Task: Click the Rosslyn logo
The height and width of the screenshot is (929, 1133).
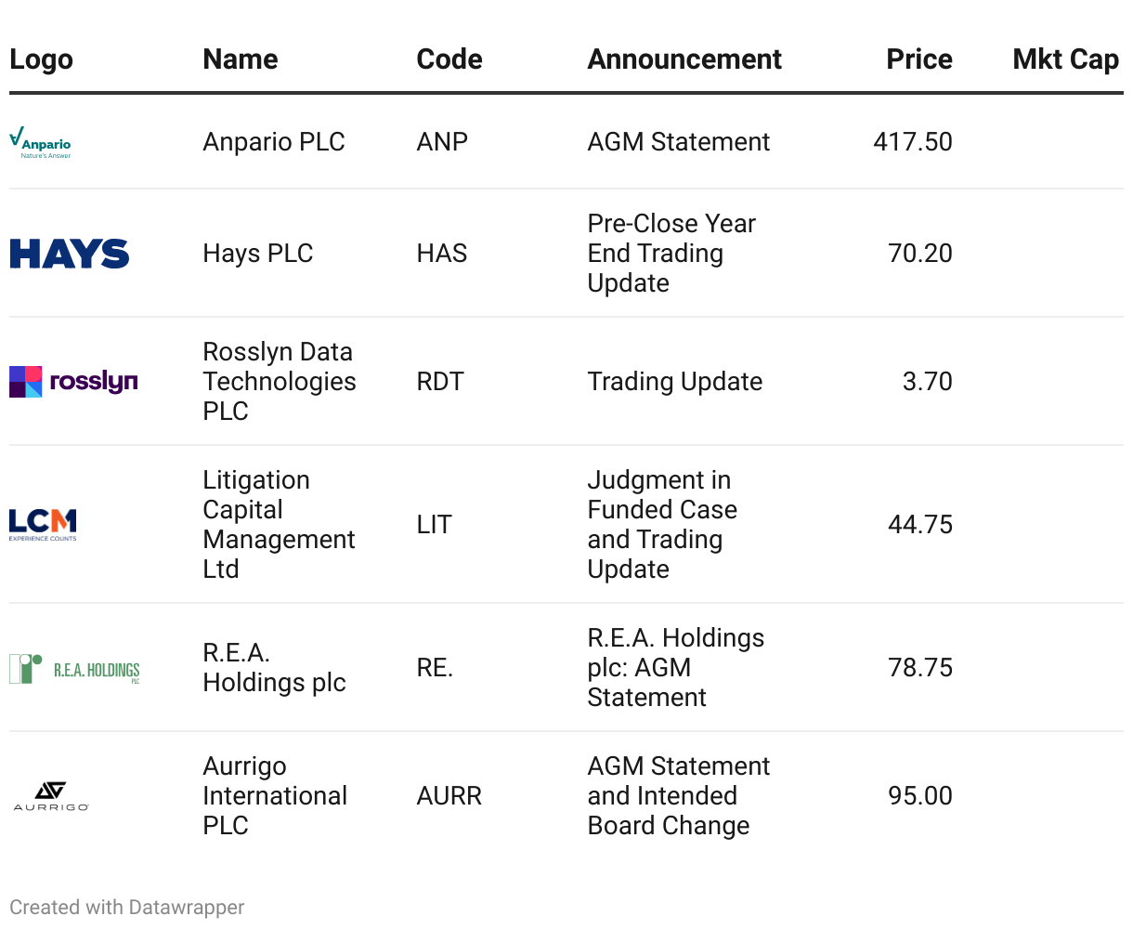Action: pos(73,382)
